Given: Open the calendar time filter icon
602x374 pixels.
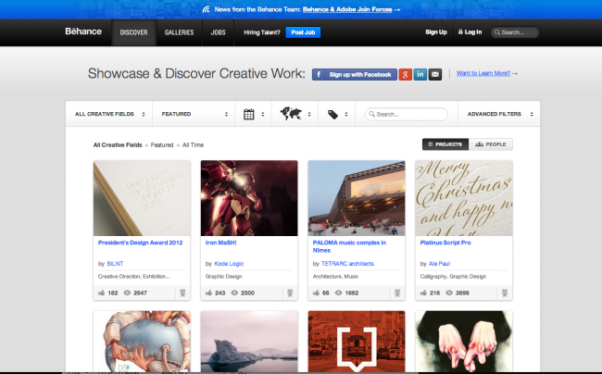Looking at the screenshot, I should pyautogui.click(x=249, y=114).
